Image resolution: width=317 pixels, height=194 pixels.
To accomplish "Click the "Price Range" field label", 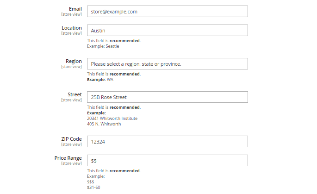I will click(x=68, y=158).
